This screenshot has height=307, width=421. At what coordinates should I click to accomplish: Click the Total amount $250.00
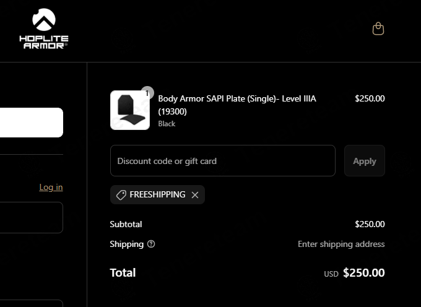point(363,273)
